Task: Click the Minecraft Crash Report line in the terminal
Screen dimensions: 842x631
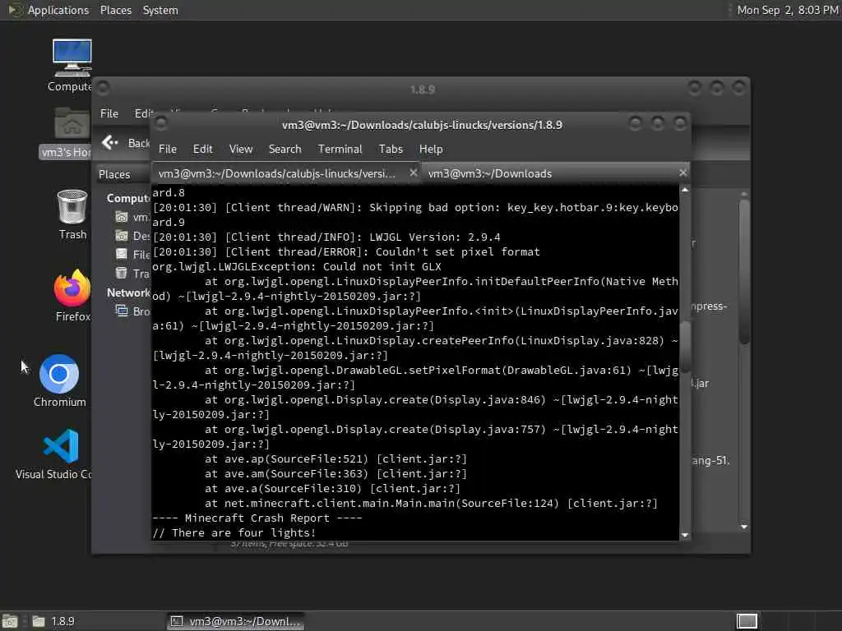Action: click(257, 518)
